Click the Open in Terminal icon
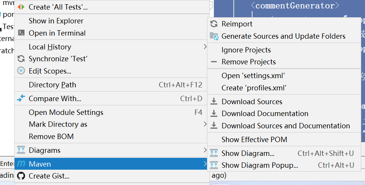365x185 pixels. click(x=21, y=33)
